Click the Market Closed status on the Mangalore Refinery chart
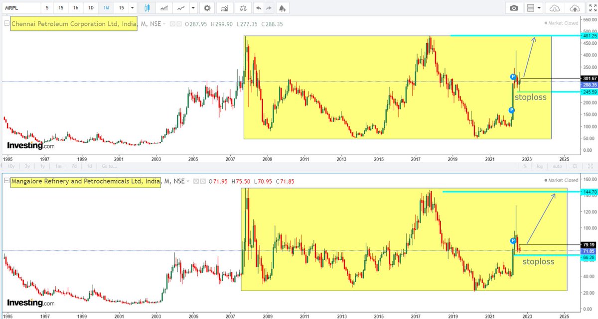The height and width of the screenshot is (319, 598). tap(562, 180)
